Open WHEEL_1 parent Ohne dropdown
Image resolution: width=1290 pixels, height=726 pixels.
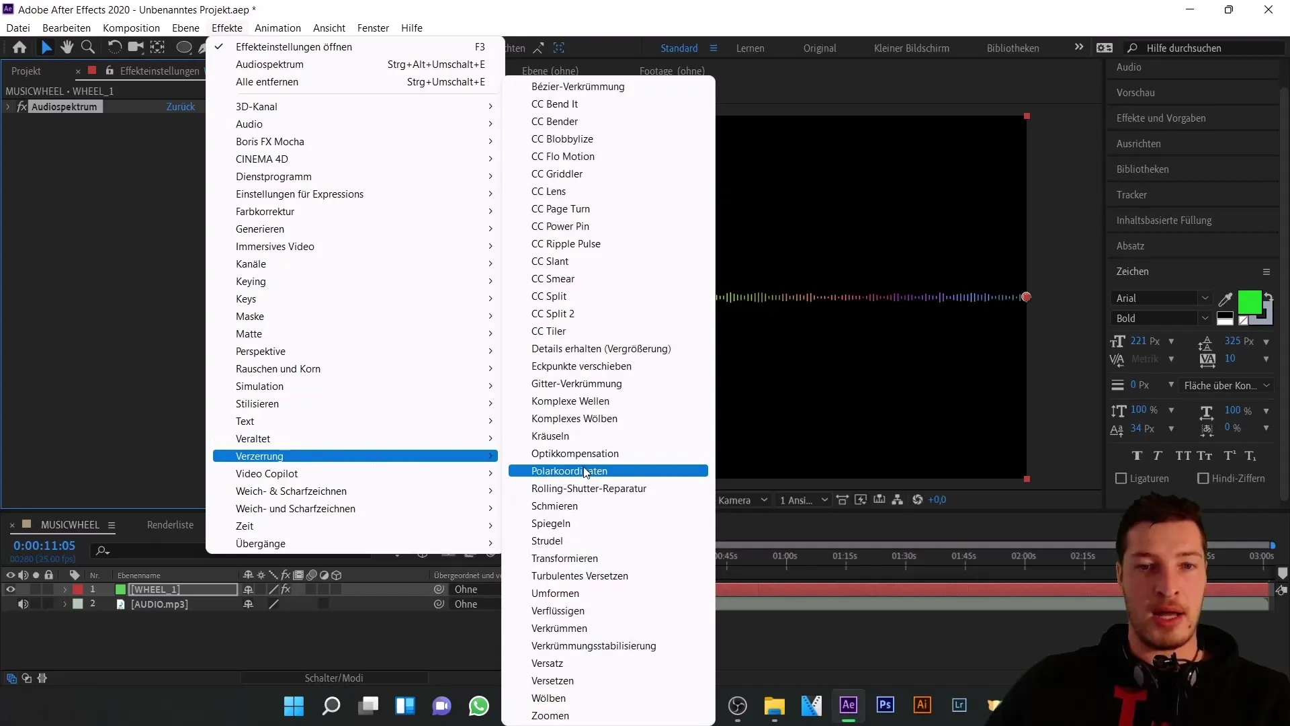[x=474, y=590]
